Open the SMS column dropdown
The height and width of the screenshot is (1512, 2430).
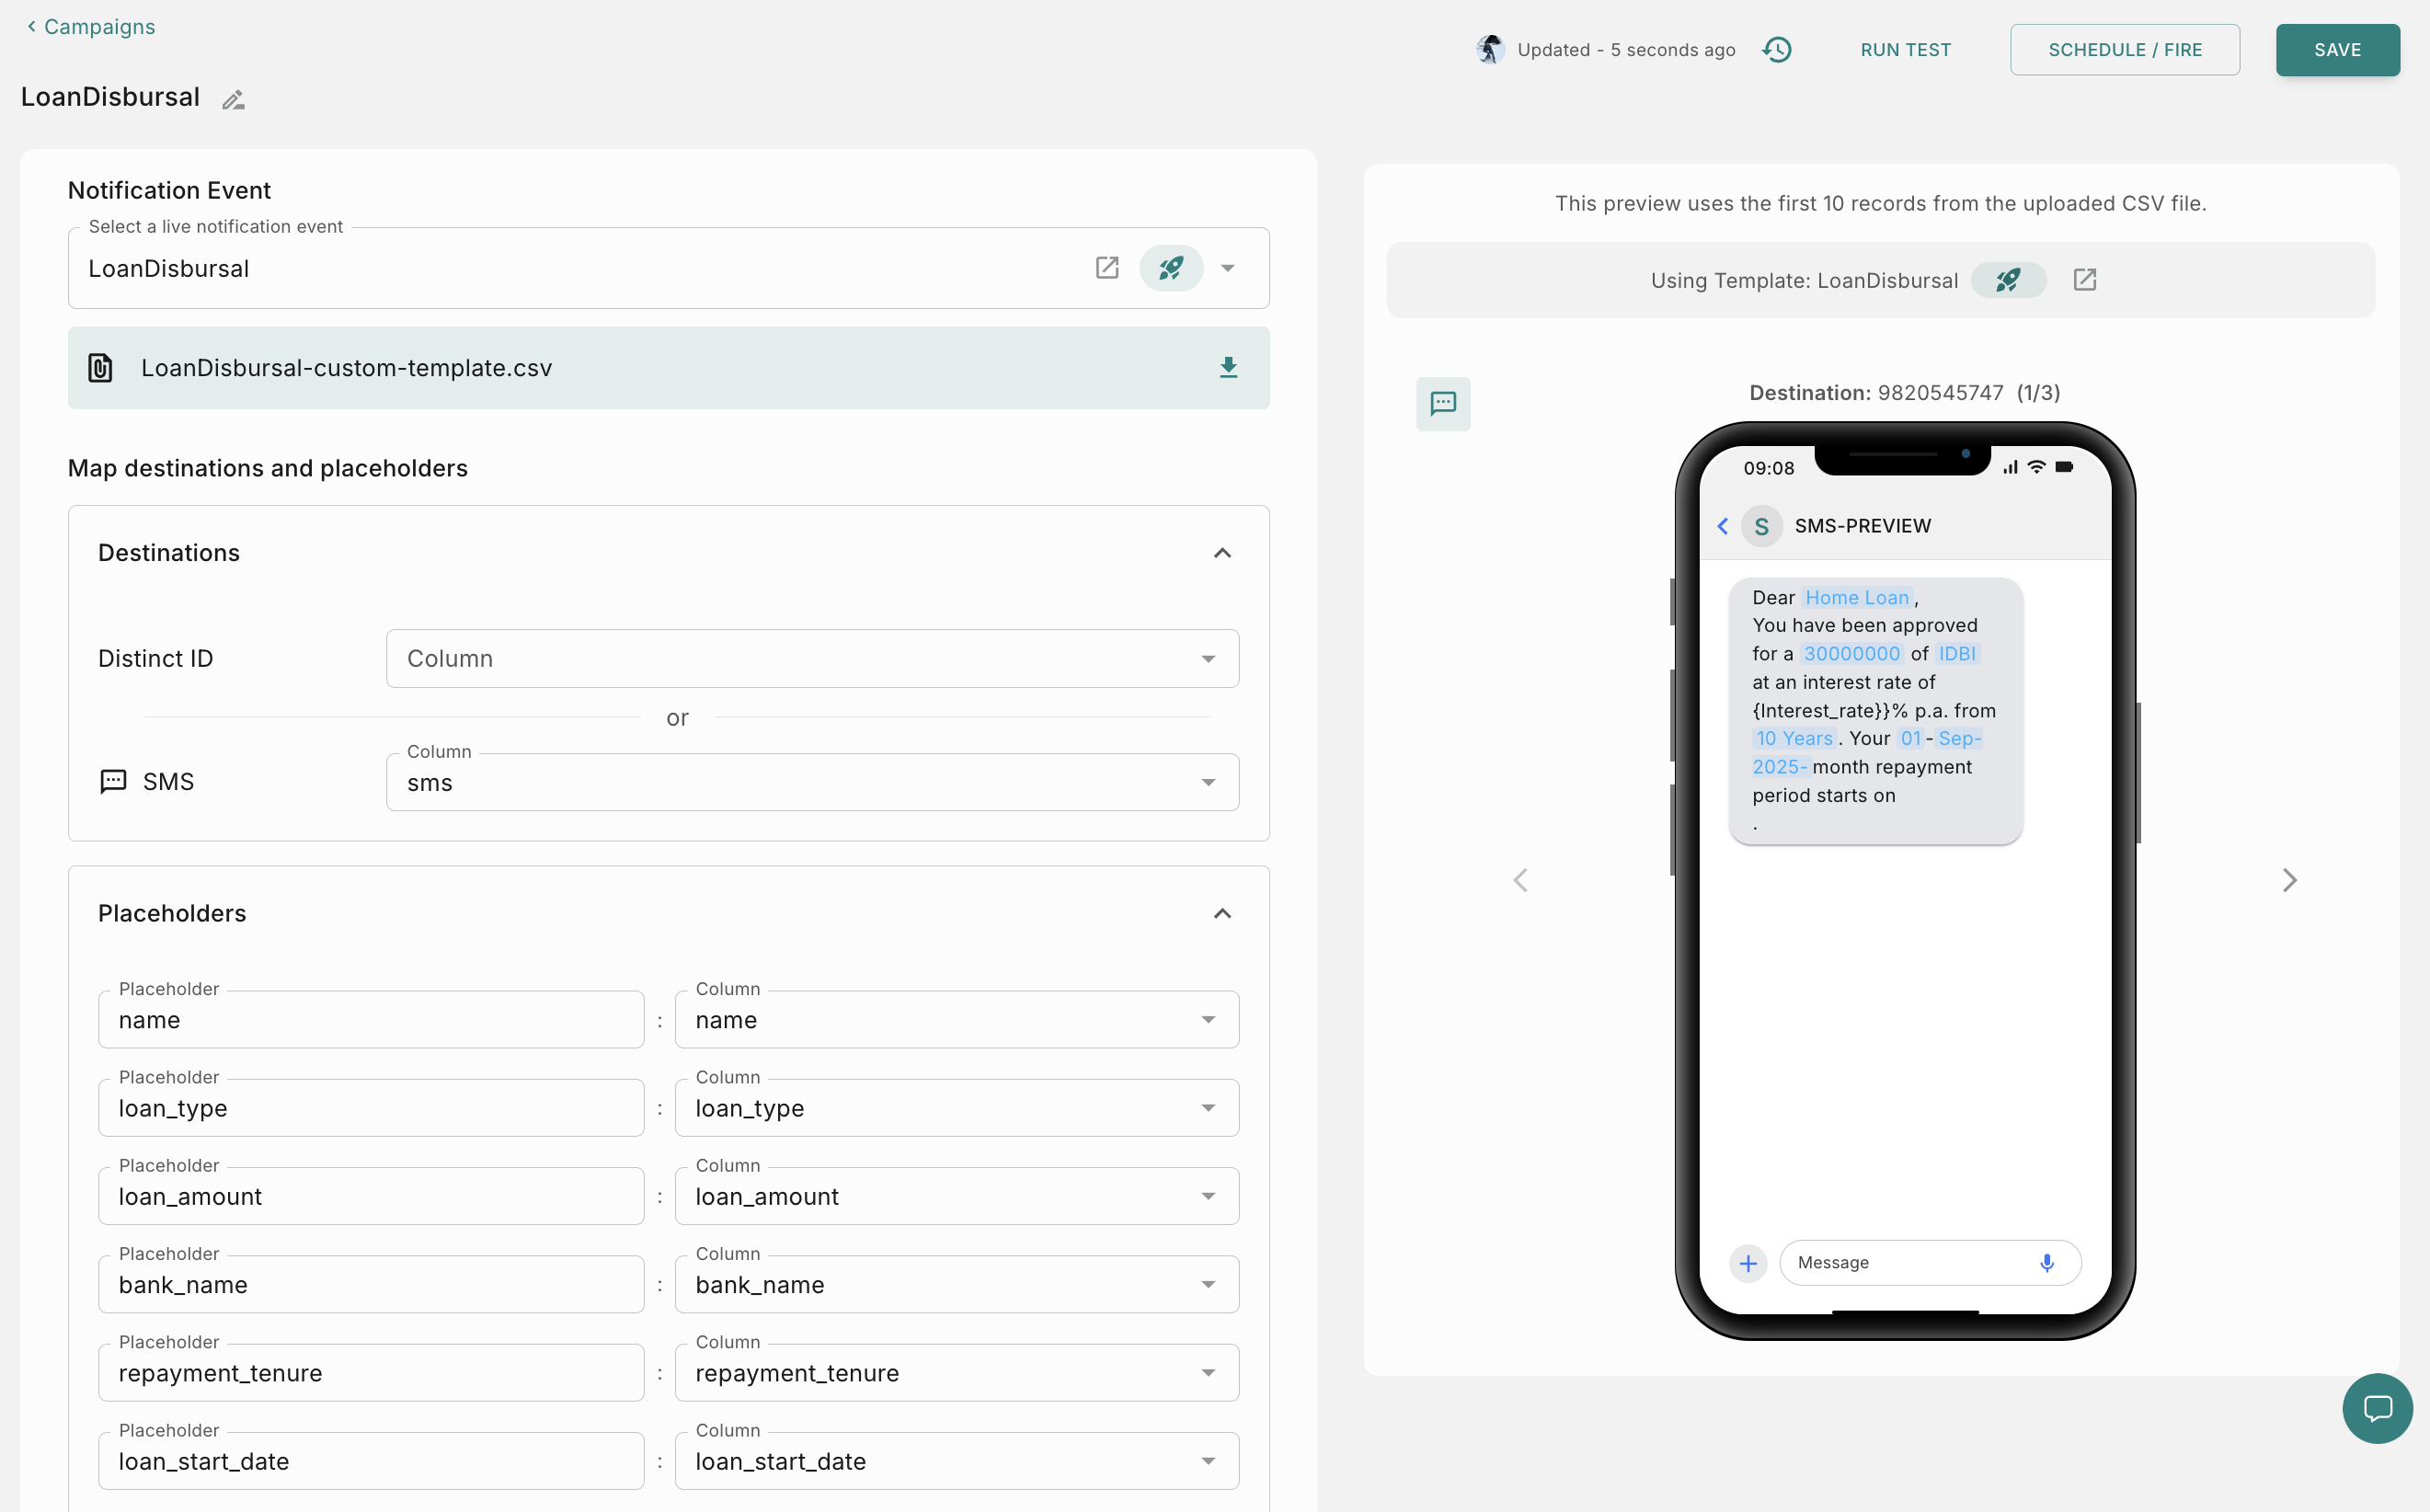pyautogui.click(x=812, y=782)
